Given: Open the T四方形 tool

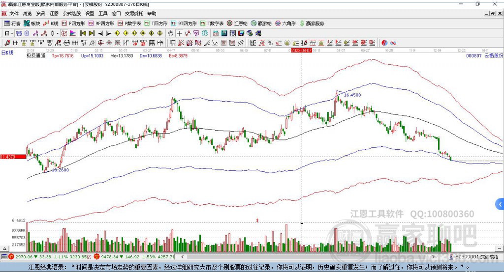Looking at the screenshot, I should click(156, 24).
